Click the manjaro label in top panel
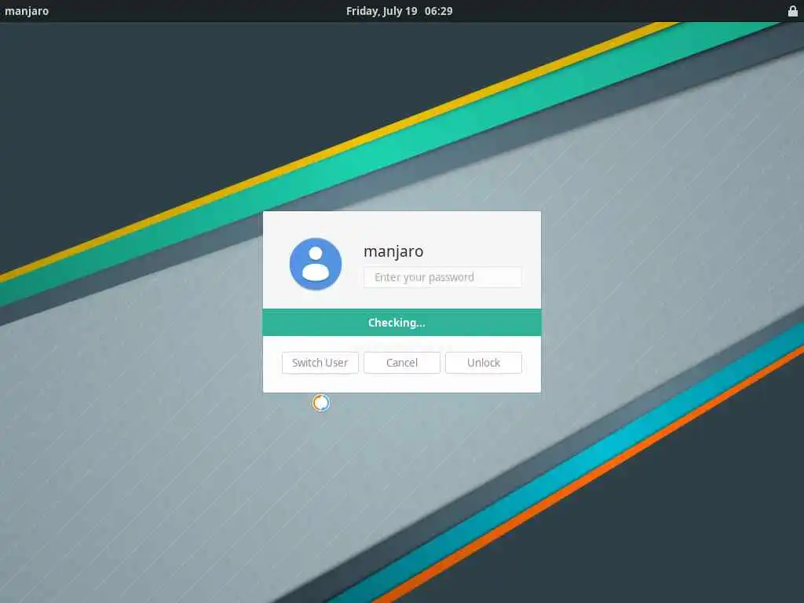 pos(27,11)
